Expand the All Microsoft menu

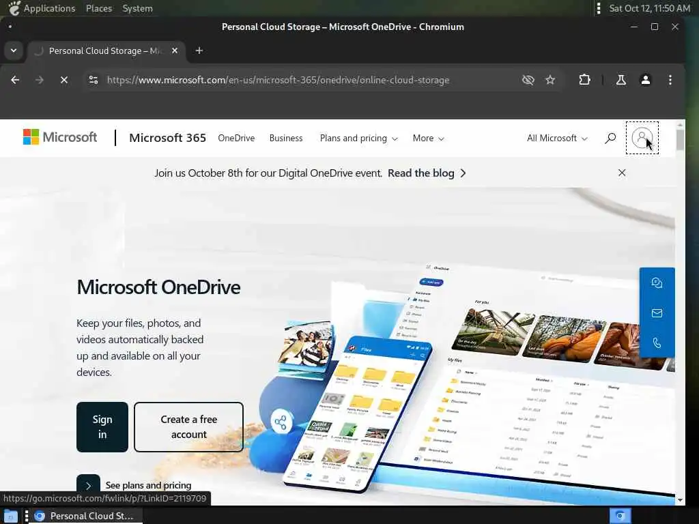coord(557,138)
